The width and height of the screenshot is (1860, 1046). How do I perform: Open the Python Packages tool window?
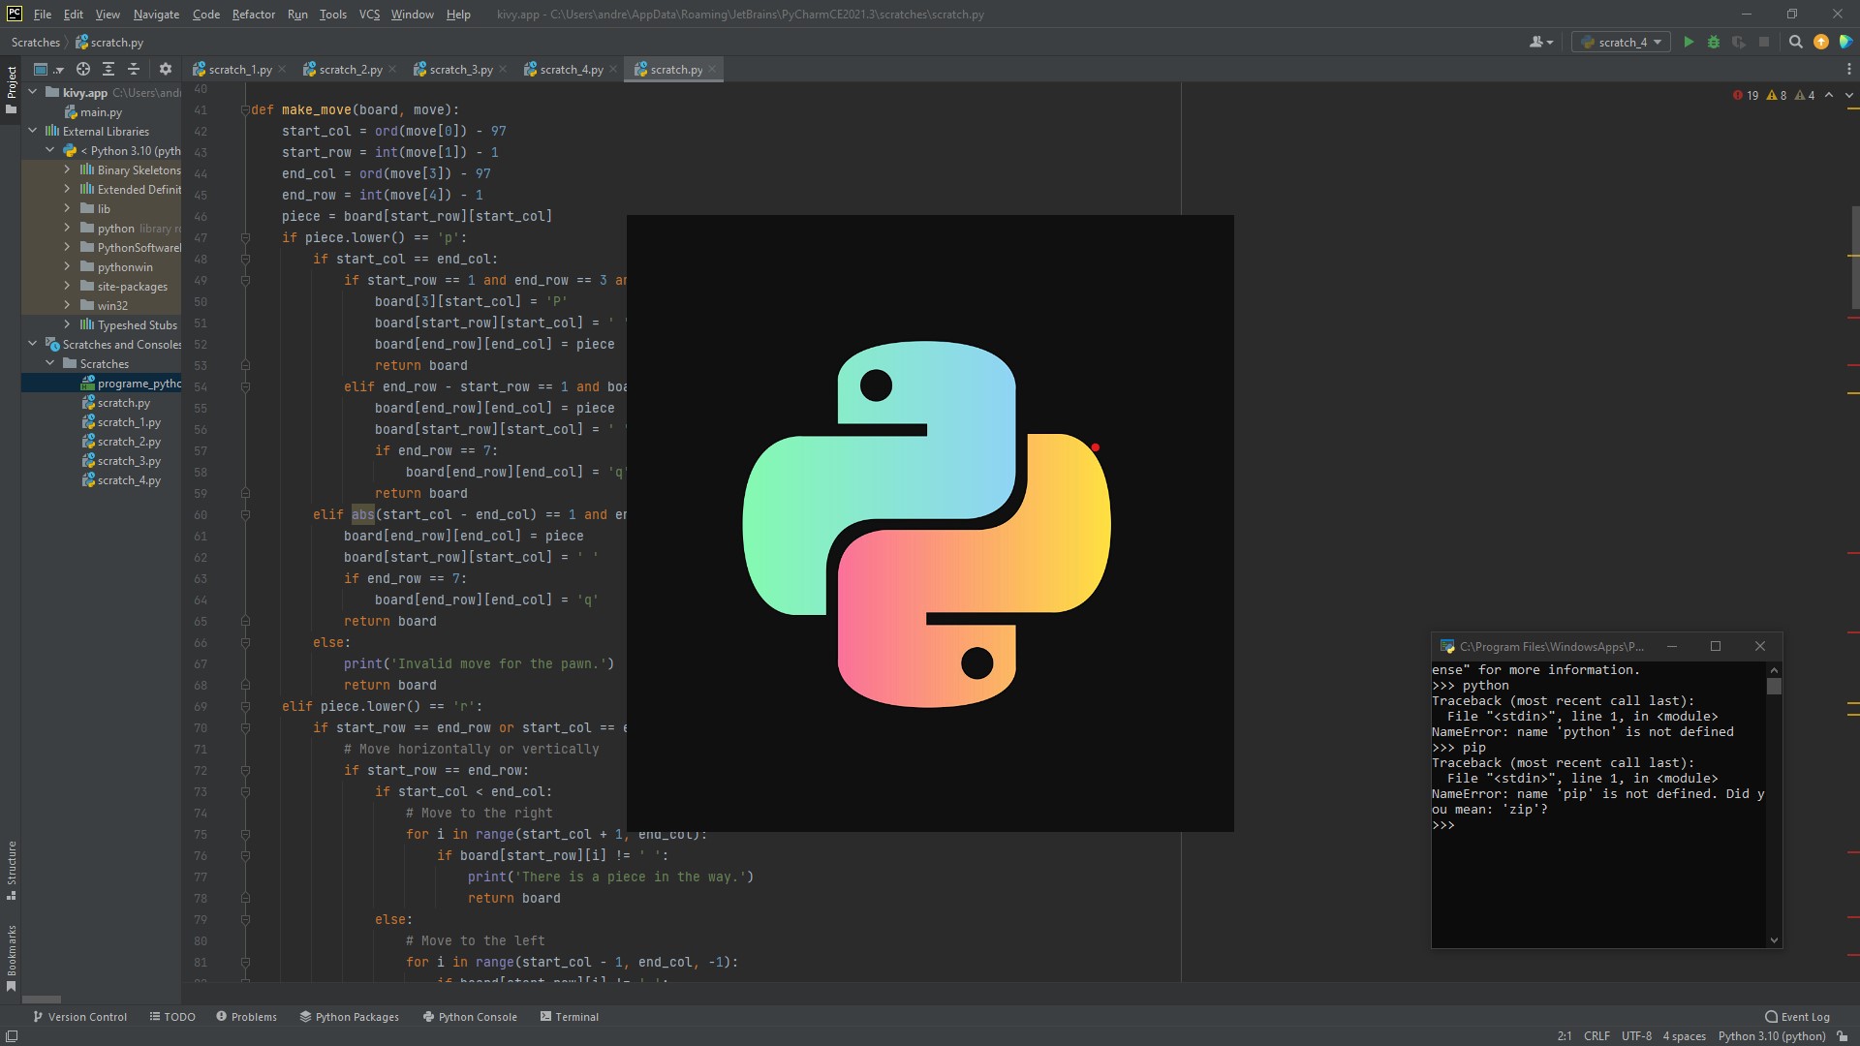350,1017
